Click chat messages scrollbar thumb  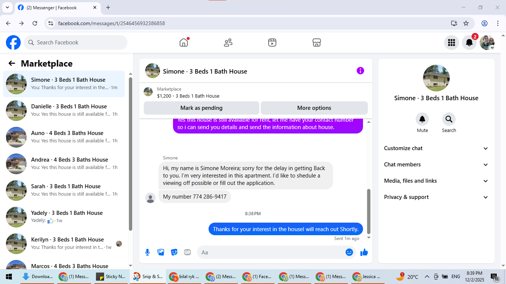[x=369, y=212]
